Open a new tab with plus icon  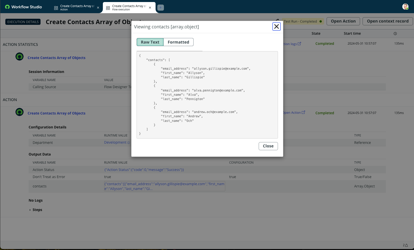click(161, 8)
